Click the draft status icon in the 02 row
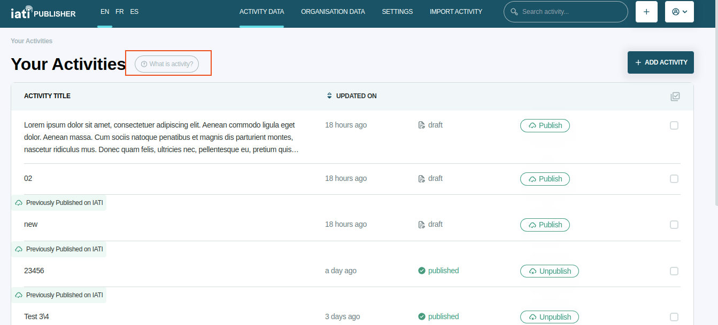 pos(421,179)
